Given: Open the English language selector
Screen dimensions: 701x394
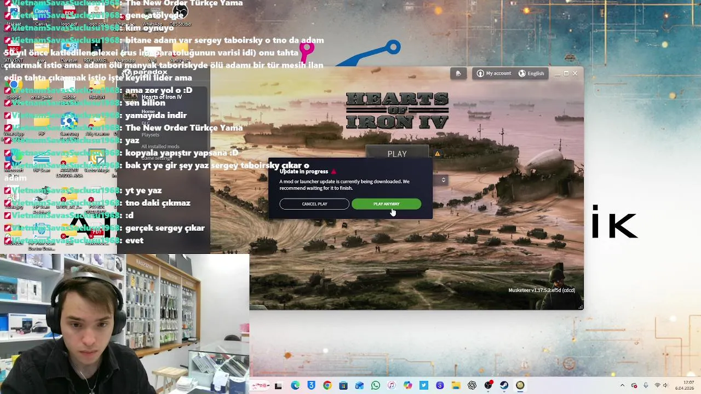Looking at the screenshot, I should 531,73.
